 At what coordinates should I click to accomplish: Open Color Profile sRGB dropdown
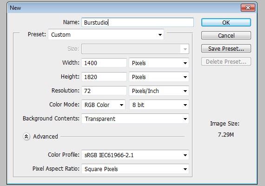pos(135,155)
